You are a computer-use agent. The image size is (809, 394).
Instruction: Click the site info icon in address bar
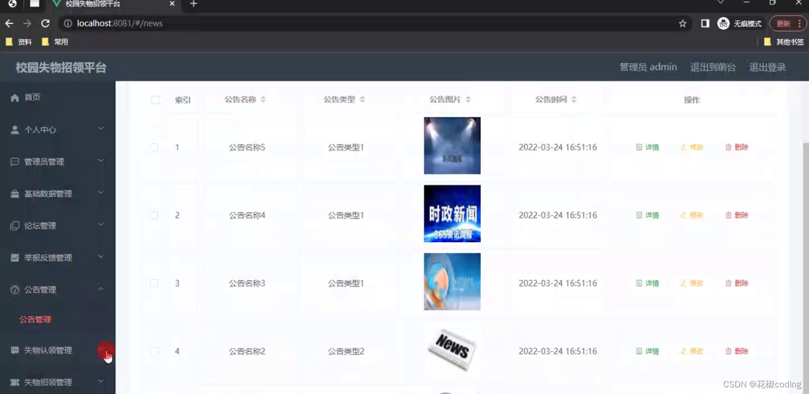pos(67,23)
